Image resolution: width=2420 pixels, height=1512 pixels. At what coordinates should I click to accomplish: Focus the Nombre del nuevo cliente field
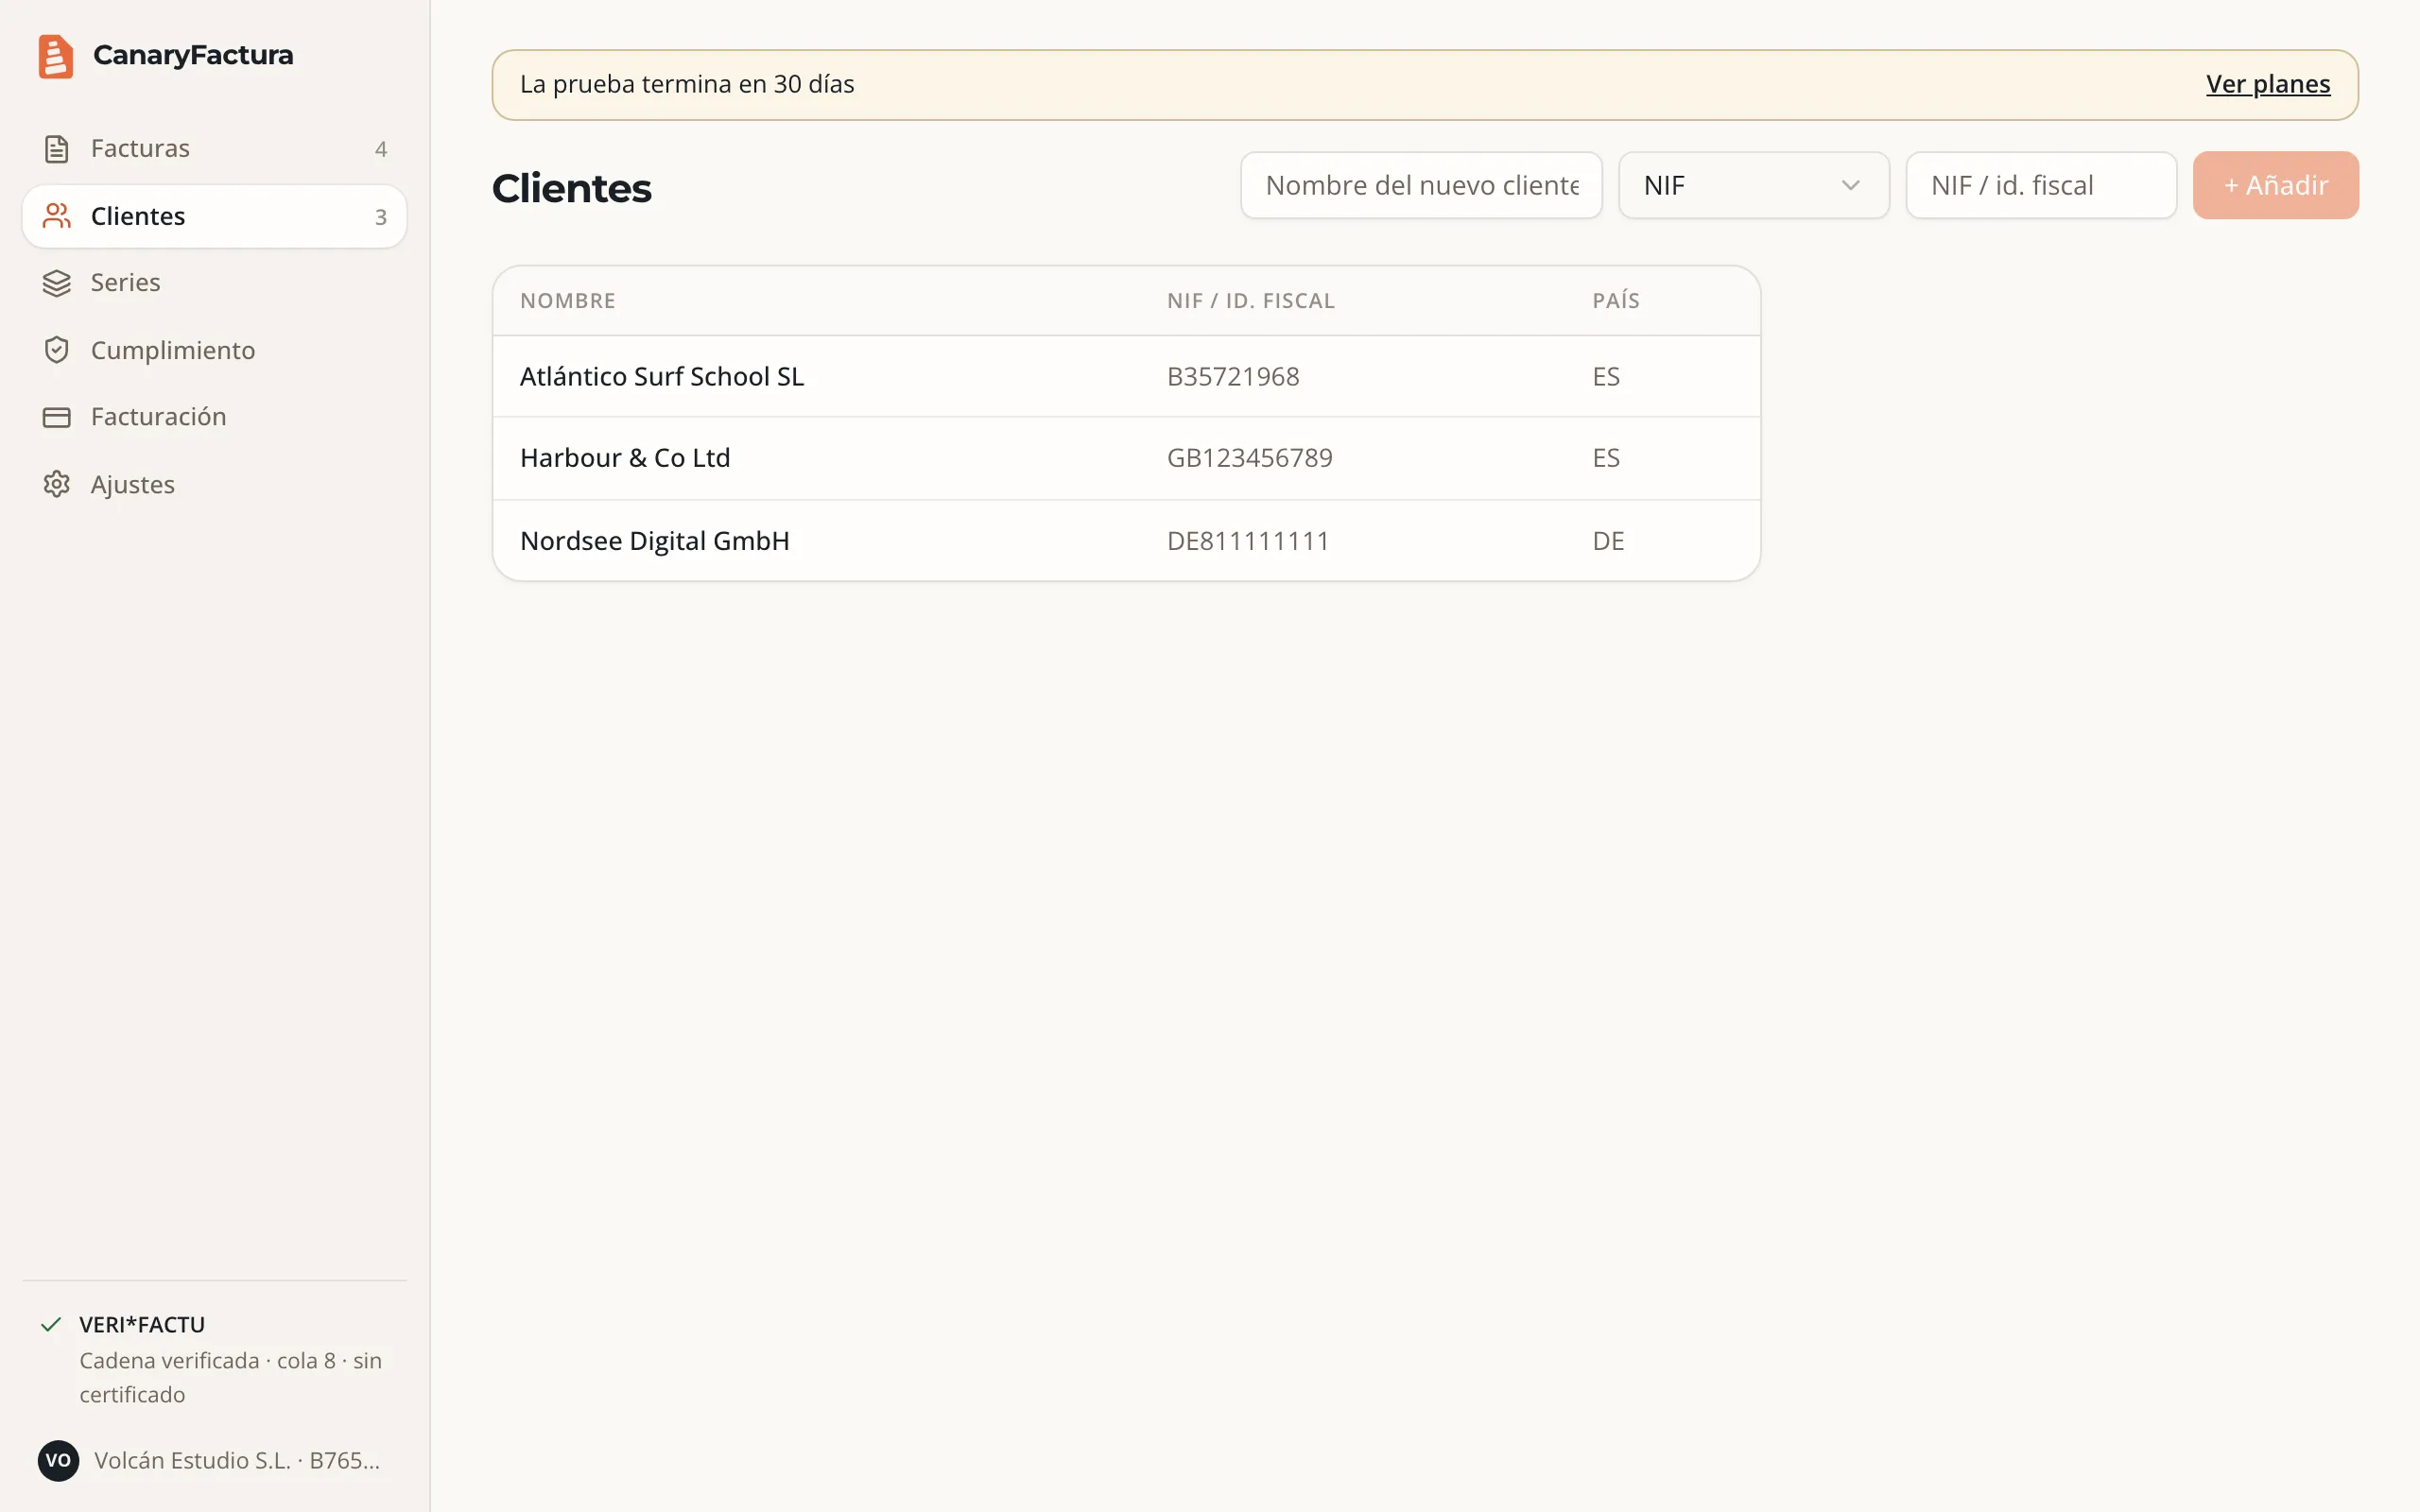(x=1421, y=185)
